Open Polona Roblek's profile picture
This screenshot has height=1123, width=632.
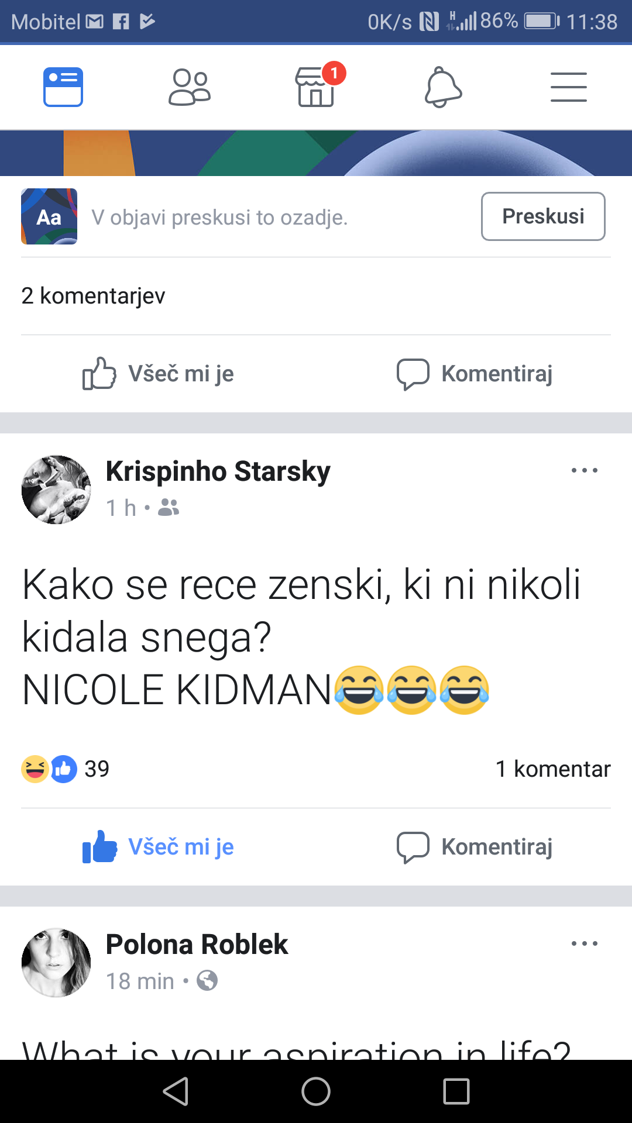click(56, 962)
